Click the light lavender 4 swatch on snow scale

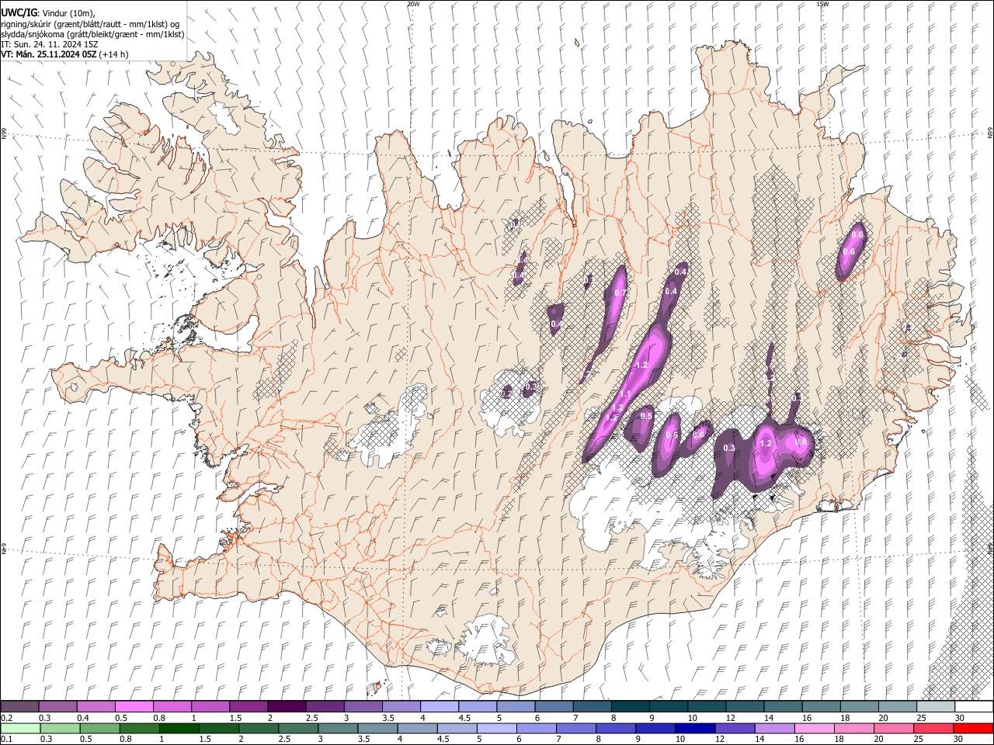(438, 706)
